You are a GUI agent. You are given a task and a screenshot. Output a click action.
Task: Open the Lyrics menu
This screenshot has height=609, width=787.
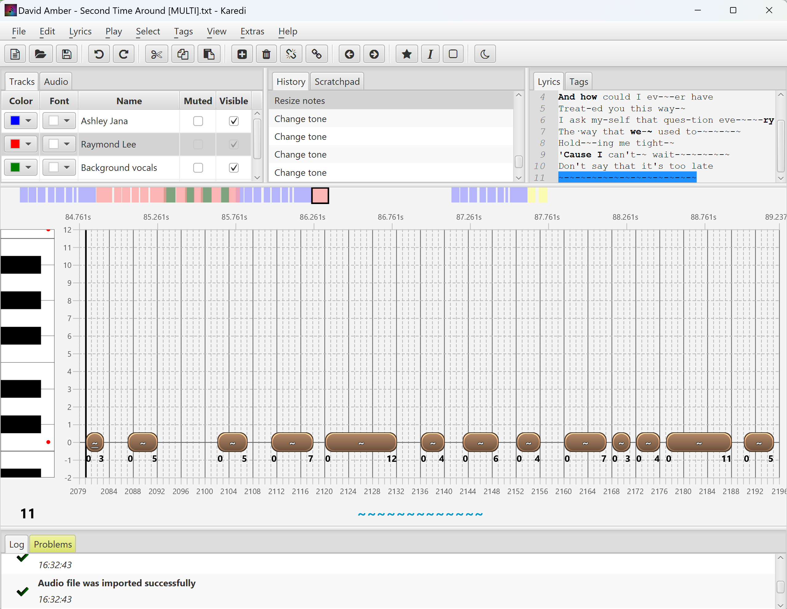(x=80, y=32)
